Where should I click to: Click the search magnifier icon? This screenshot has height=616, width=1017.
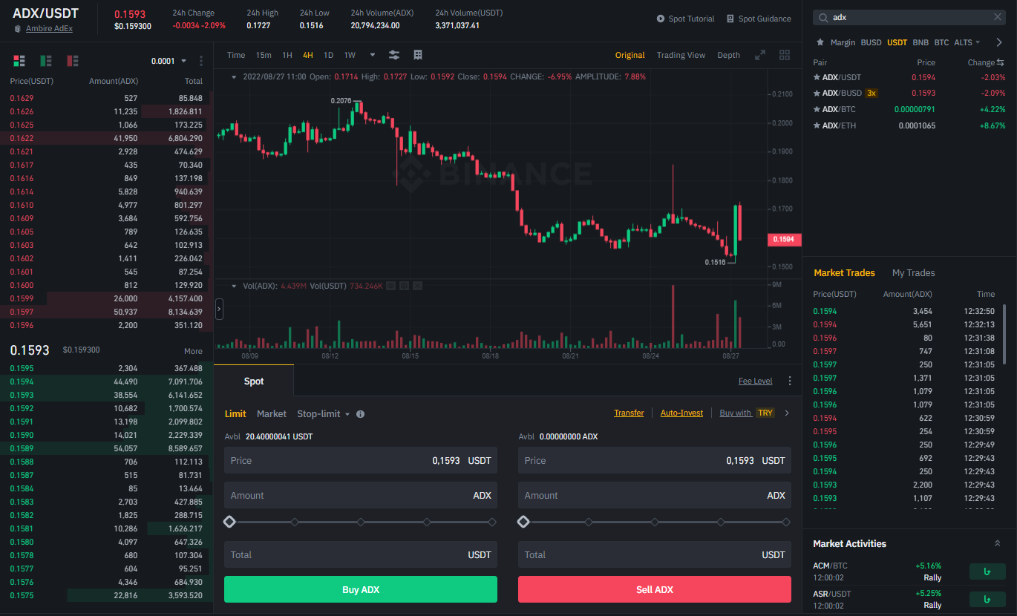click(823, 17)
